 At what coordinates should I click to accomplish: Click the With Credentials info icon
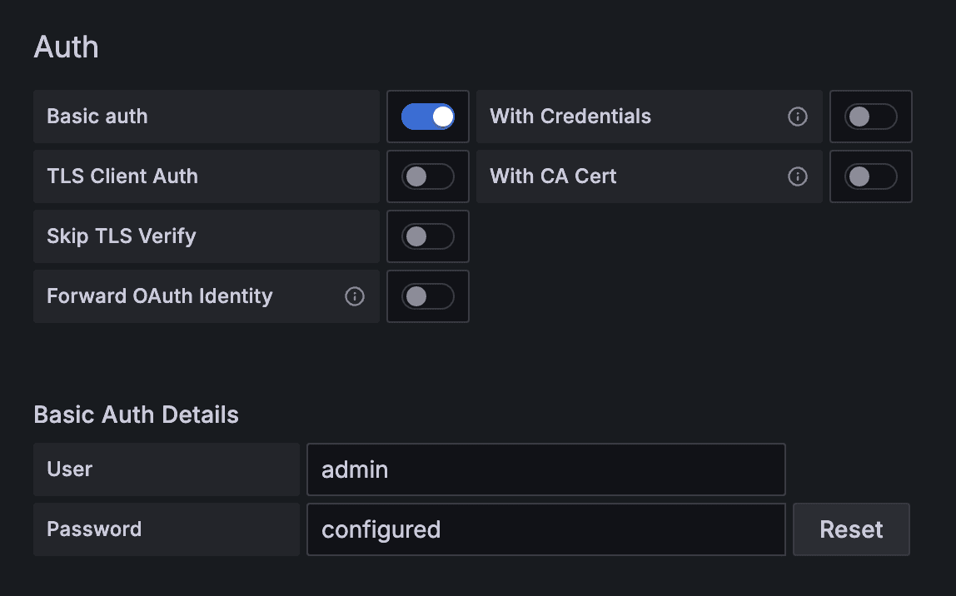pos(798,117)
